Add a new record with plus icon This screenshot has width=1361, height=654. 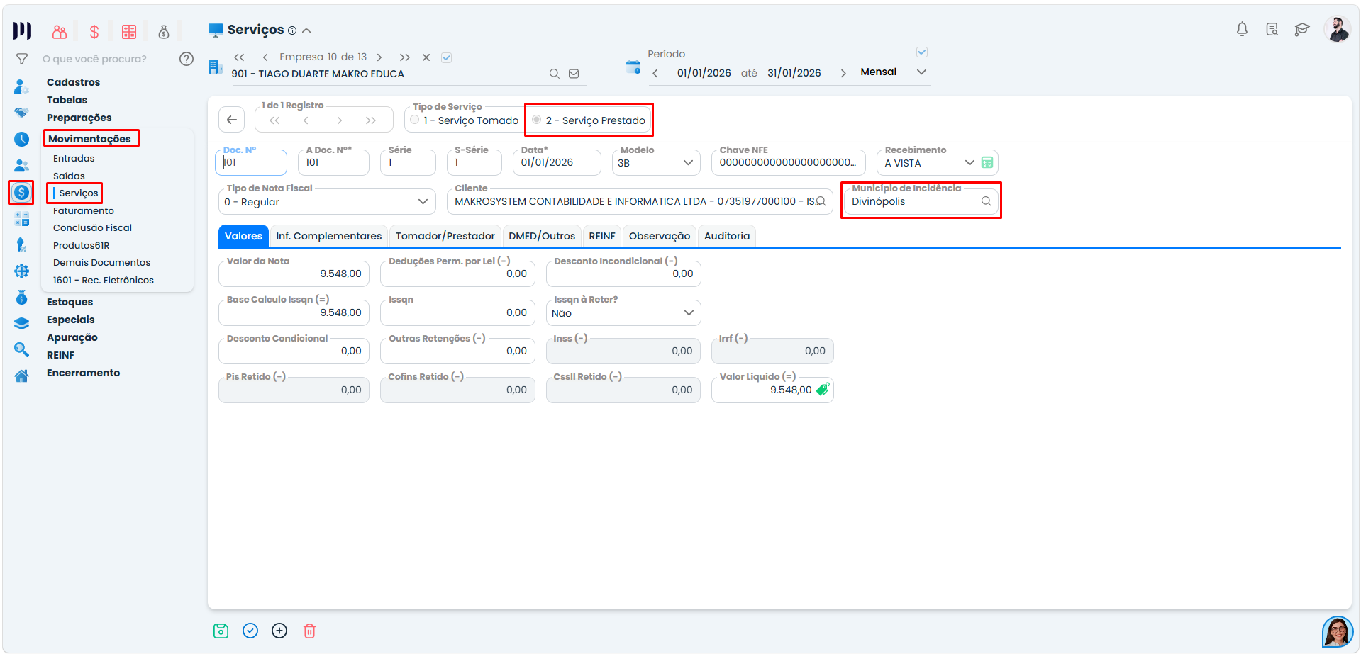(x=279, y=631)
